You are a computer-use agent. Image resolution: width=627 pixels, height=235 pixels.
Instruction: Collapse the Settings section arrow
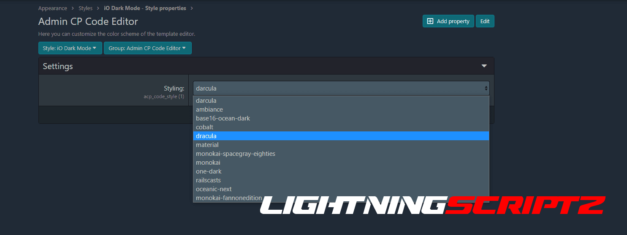(x=484, y=66)
